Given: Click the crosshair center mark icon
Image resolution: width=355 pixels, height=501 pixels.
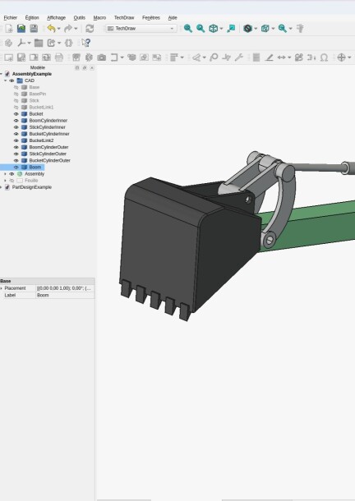Looking at the screenshot, I should pyautogui.click(x=341, y=57).
